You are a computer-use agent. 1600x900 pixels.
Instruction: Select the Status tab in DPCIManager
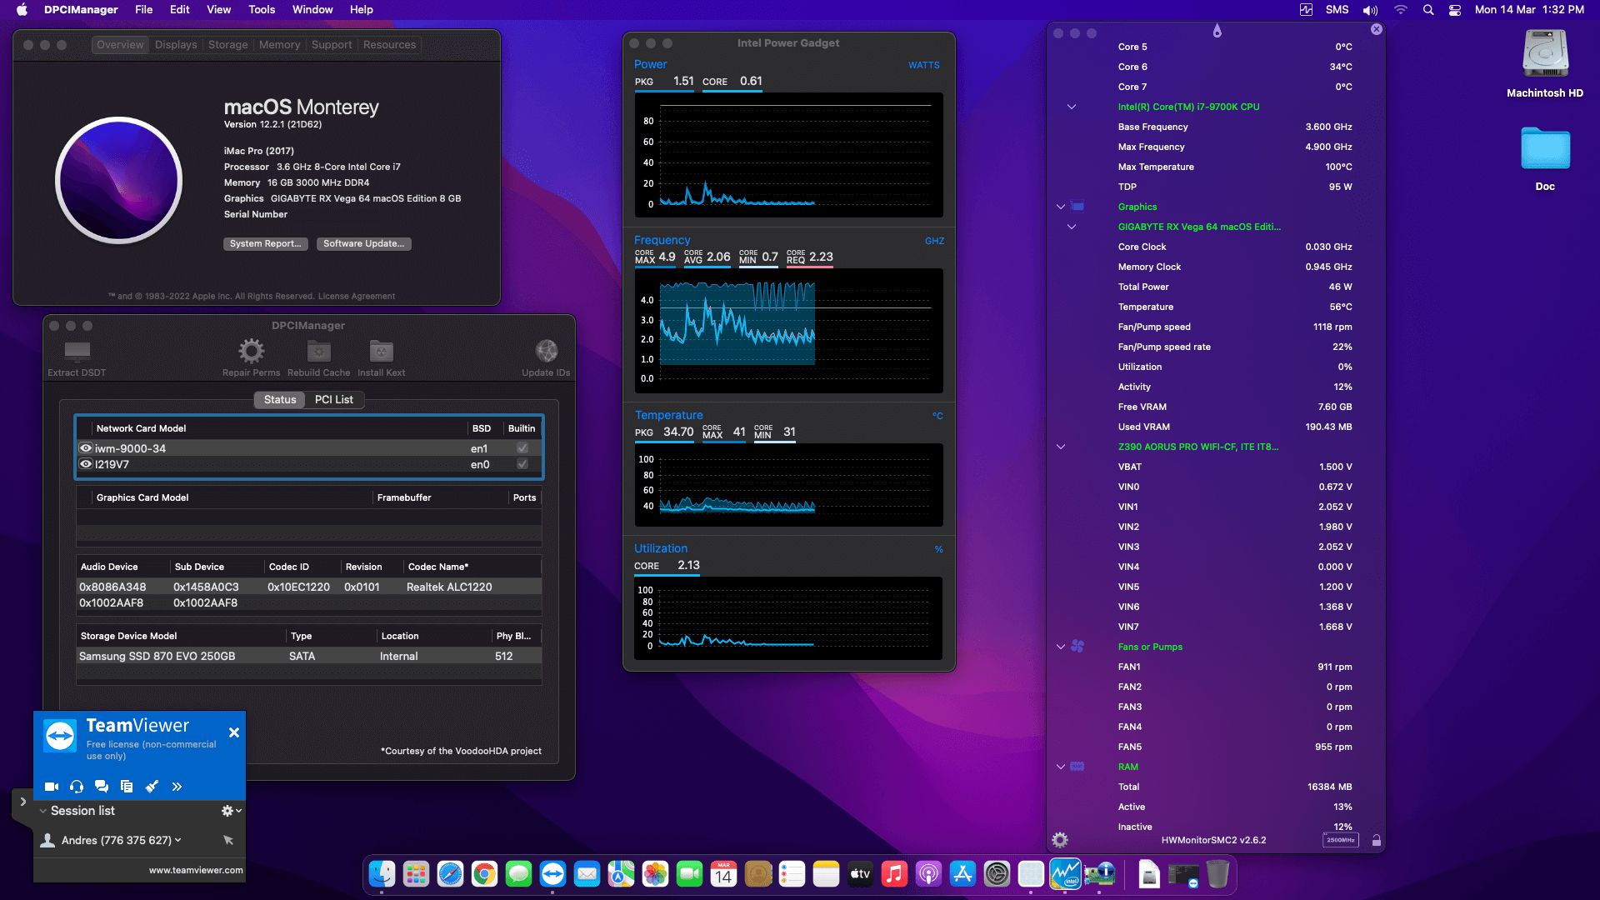(x=280, y=400)
